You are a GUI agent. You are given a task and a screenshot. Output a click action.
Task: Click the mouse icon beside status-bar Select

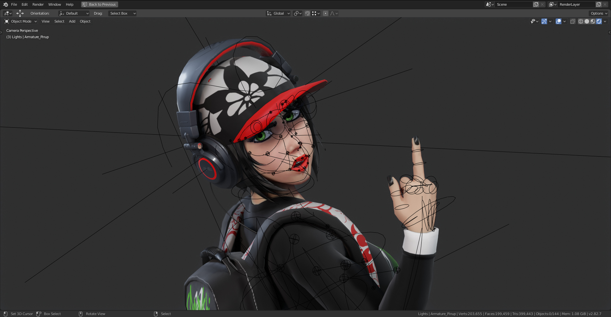(x=156, y=314)
